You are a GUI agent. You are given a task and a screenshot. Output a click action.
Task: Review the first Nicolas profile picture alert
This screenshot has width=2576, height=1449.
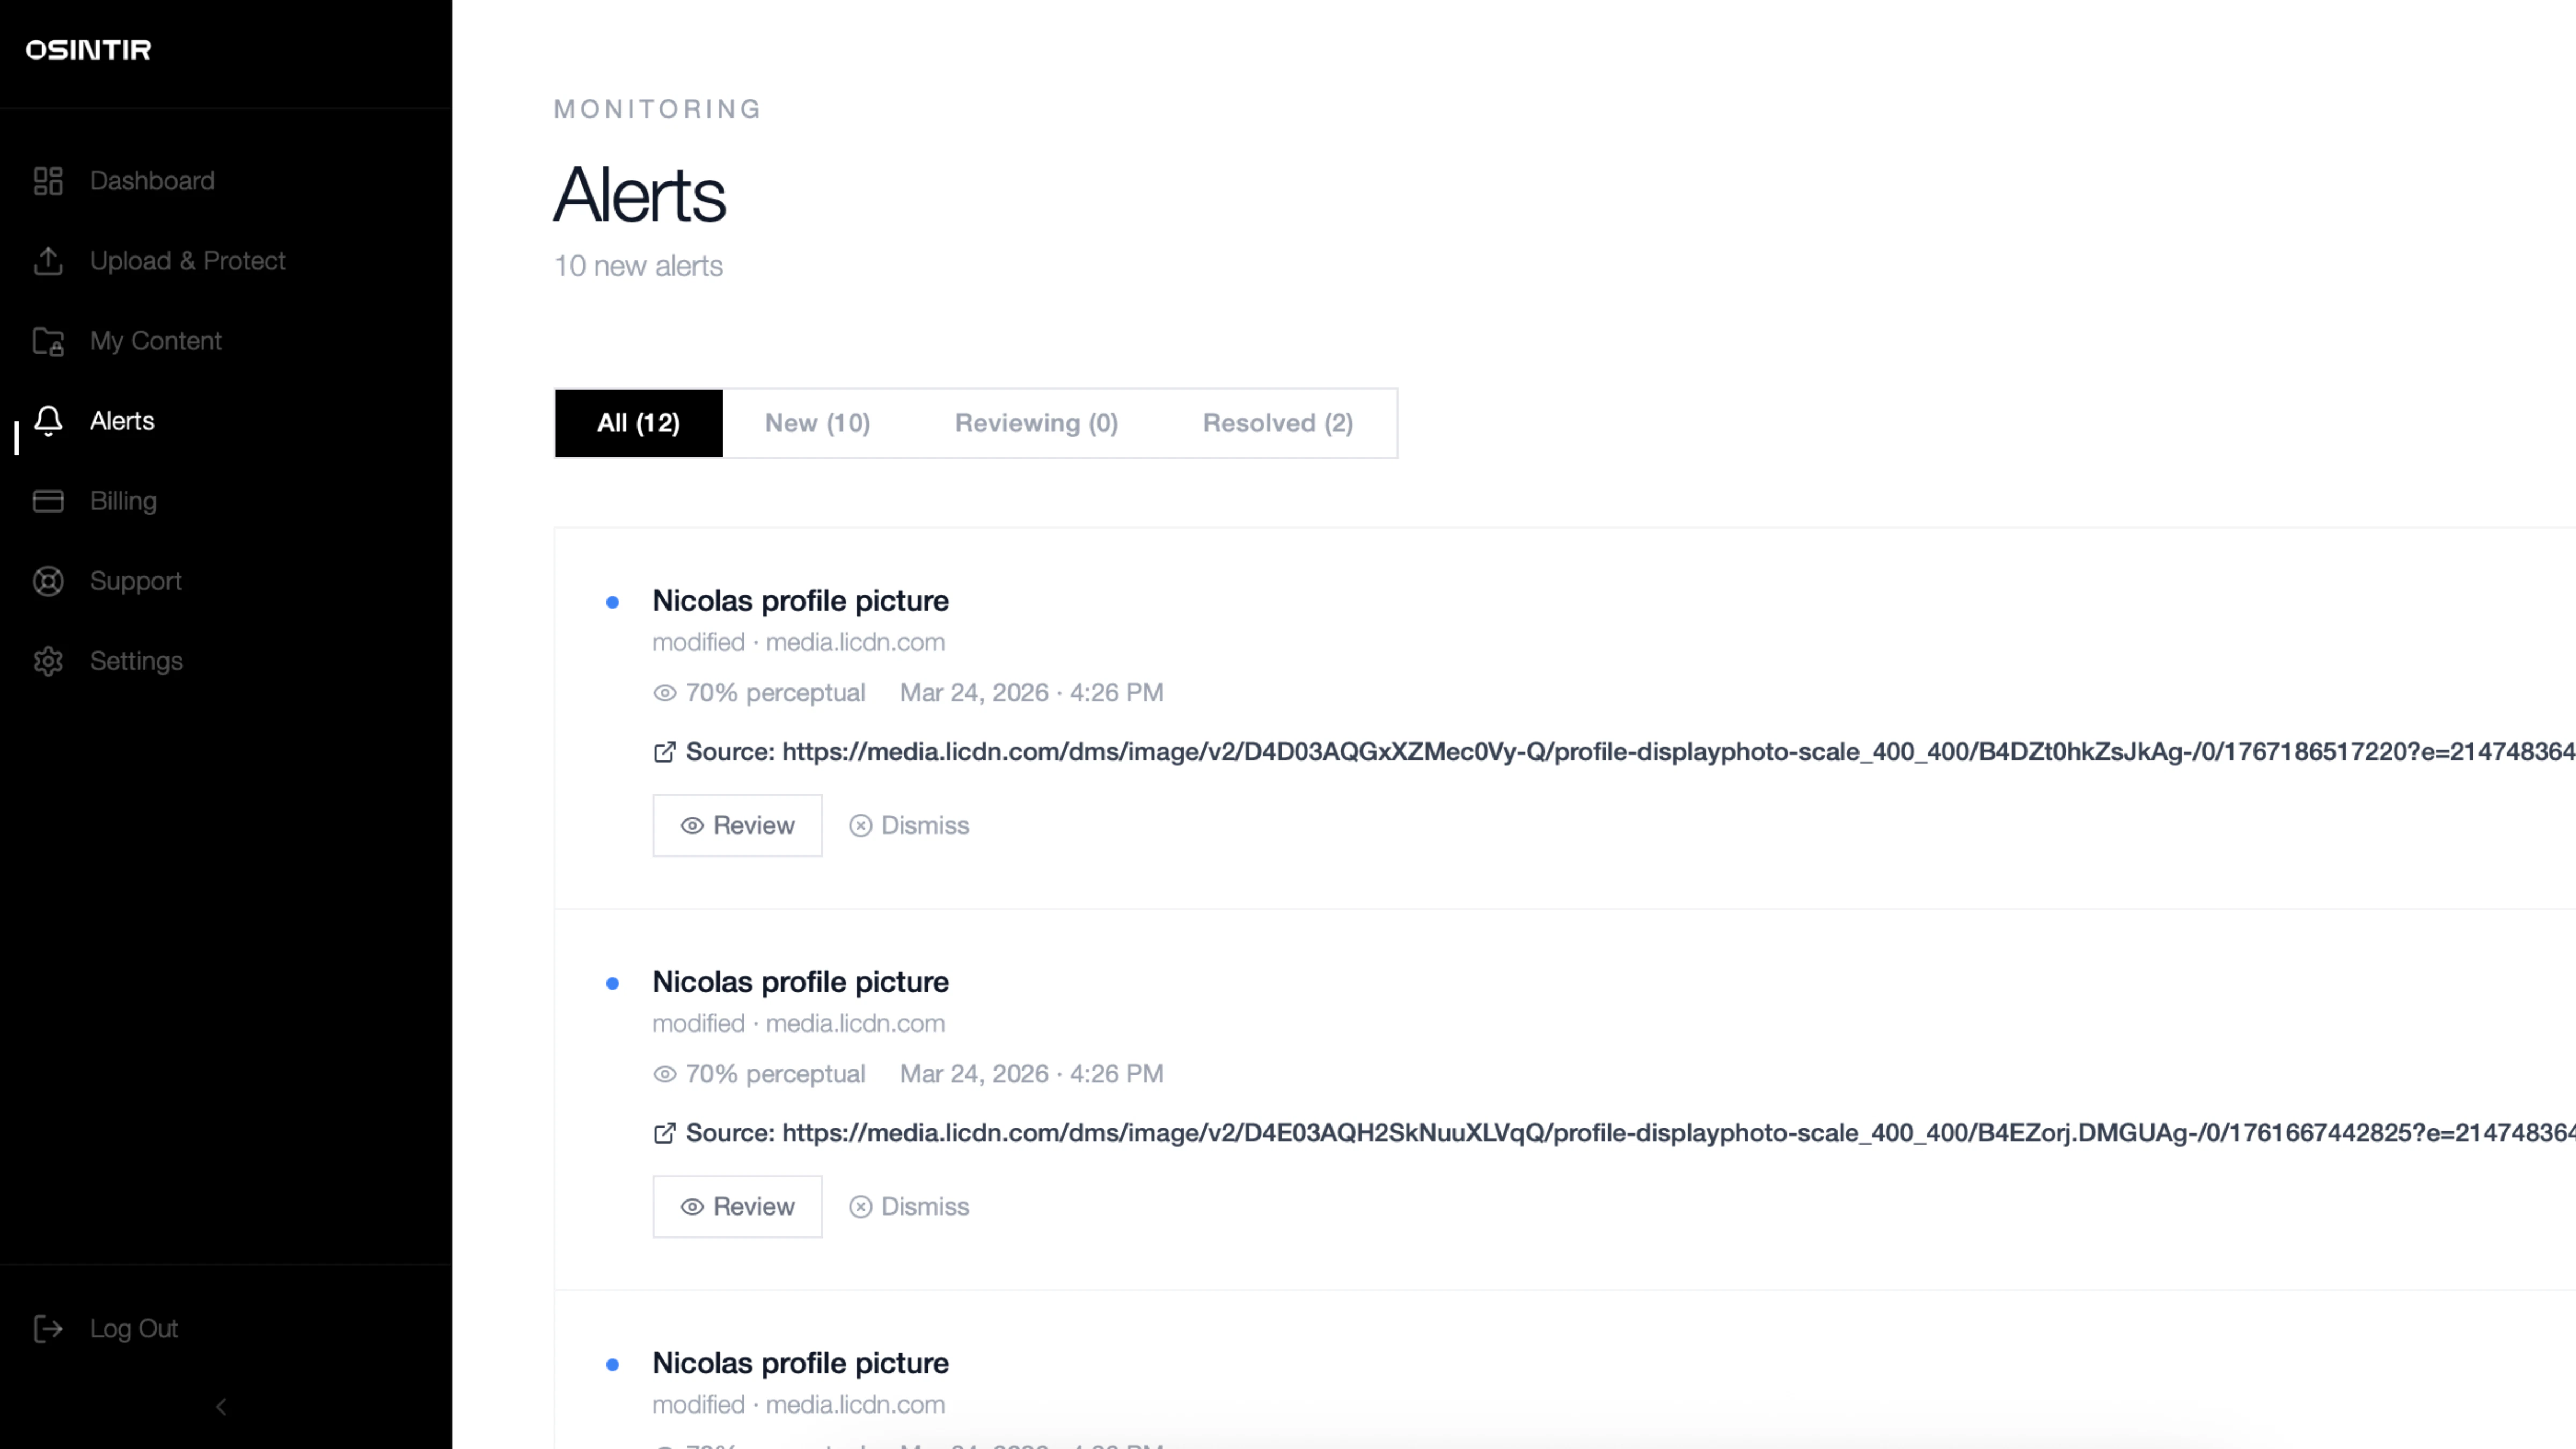point(737,825)
